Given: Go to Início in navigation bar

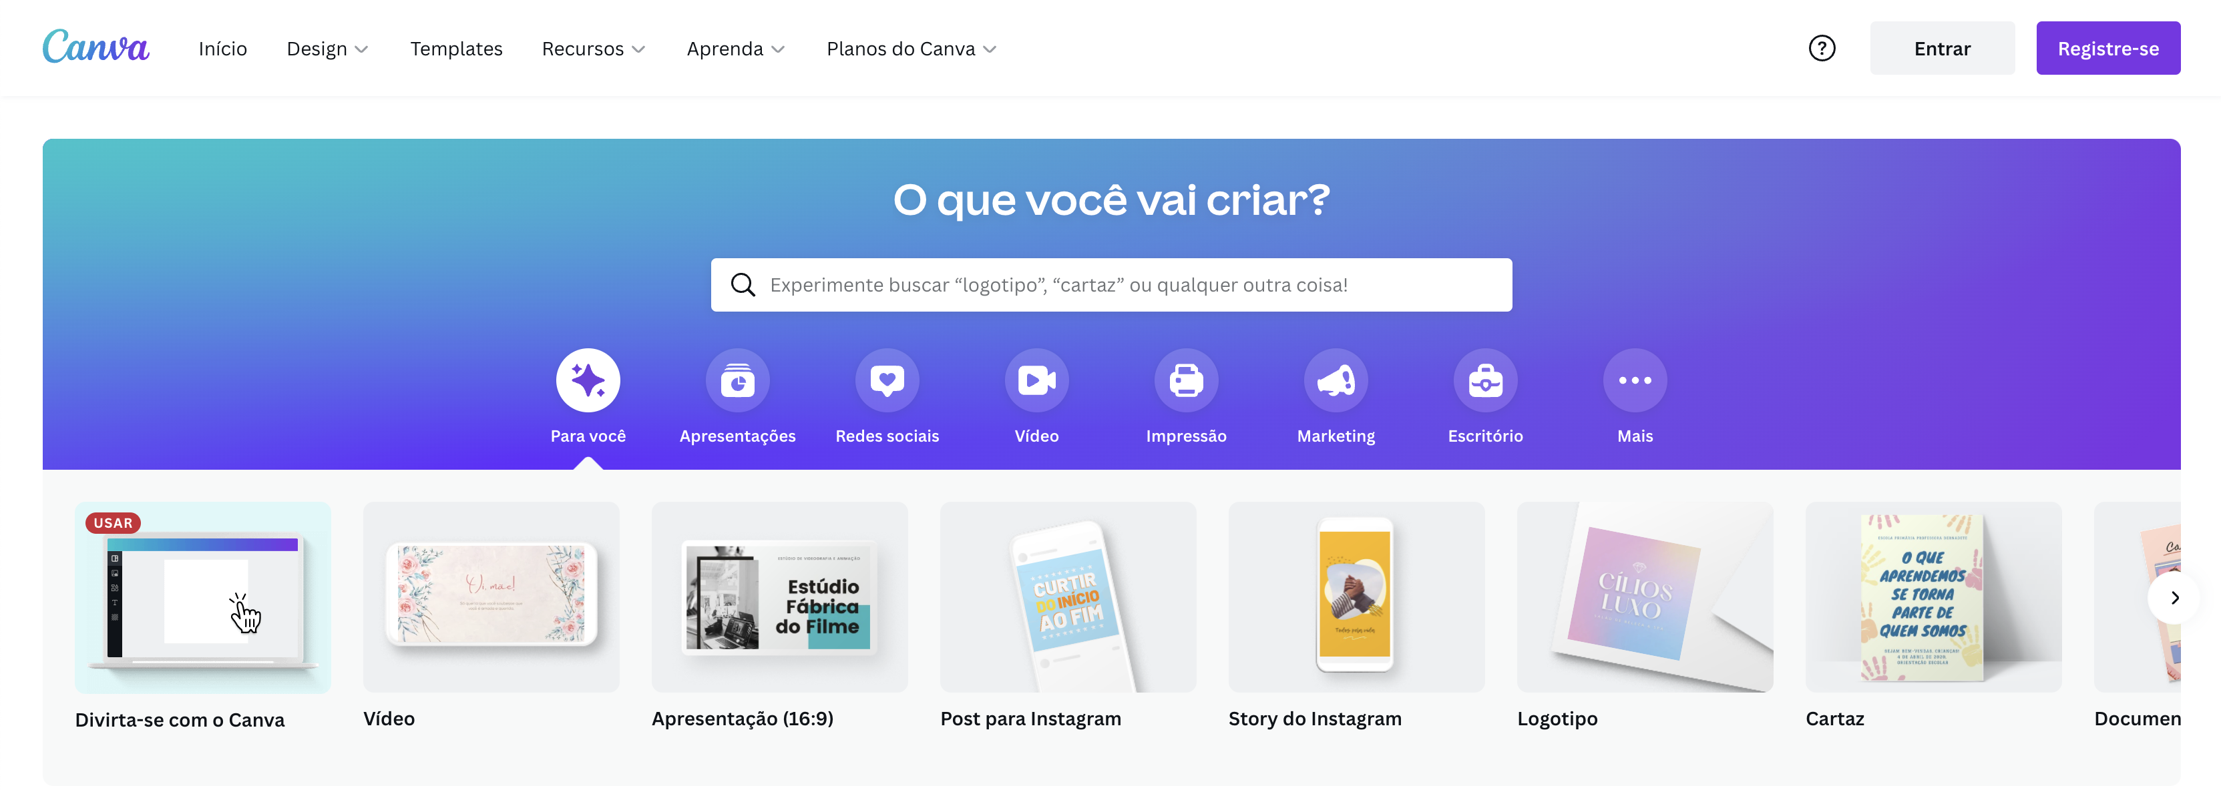Looking at the screenshot, I should pos(222,49).
